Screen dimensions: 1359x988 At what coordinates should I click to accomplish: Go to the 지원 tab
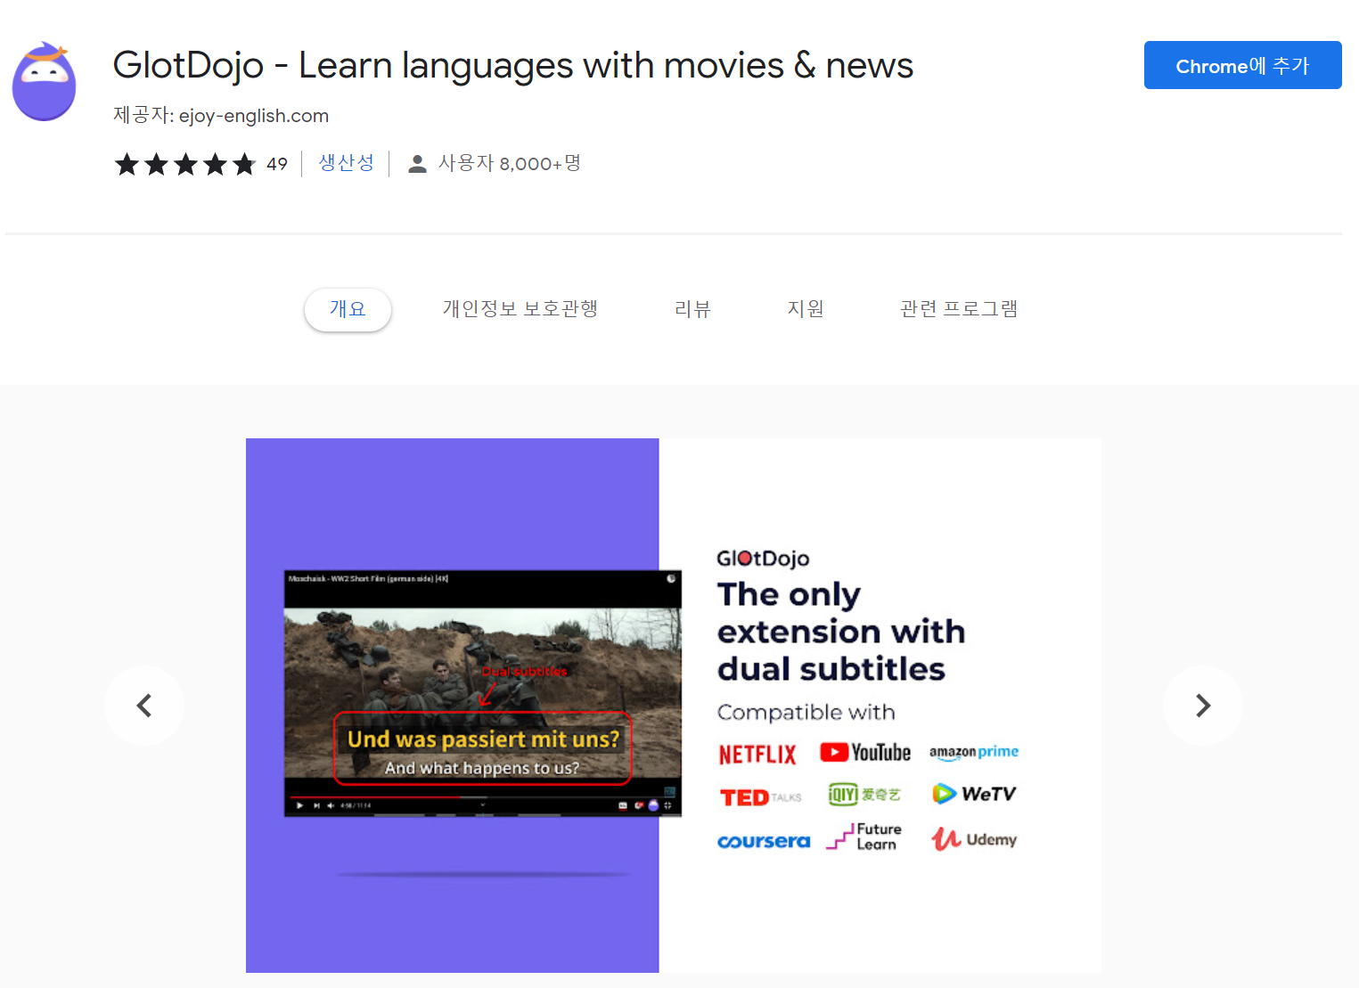[806, 309]
